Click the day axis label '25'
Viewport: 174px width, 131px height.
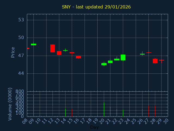[134, 121]
